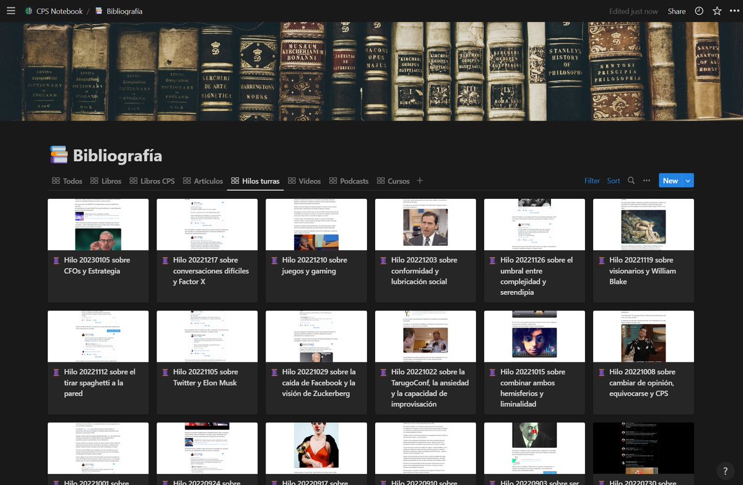Screen dimensions: 743x485
Task: Click the CPS Notebook workspace icon
Action: tap(28, 11)
